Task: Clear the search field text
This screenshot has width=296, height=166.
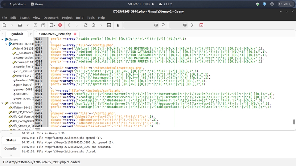Action: coord(156,25)
